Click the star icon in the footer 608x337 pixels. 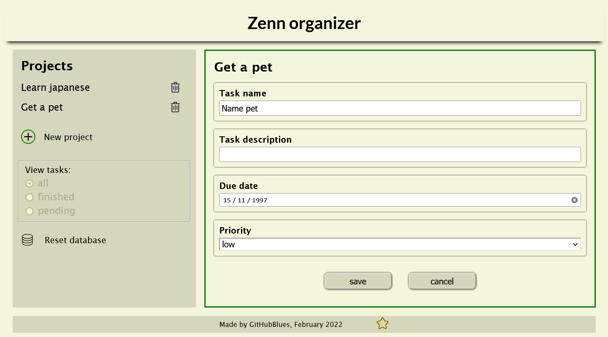[x=382, y=324]
